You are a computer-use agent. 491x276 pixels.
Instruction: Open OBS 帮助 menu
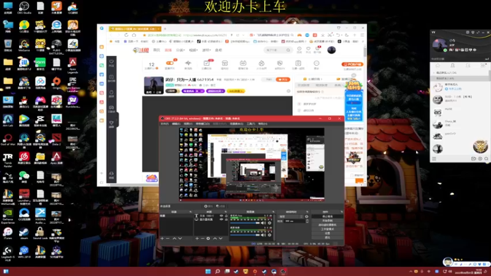(263, 124)
